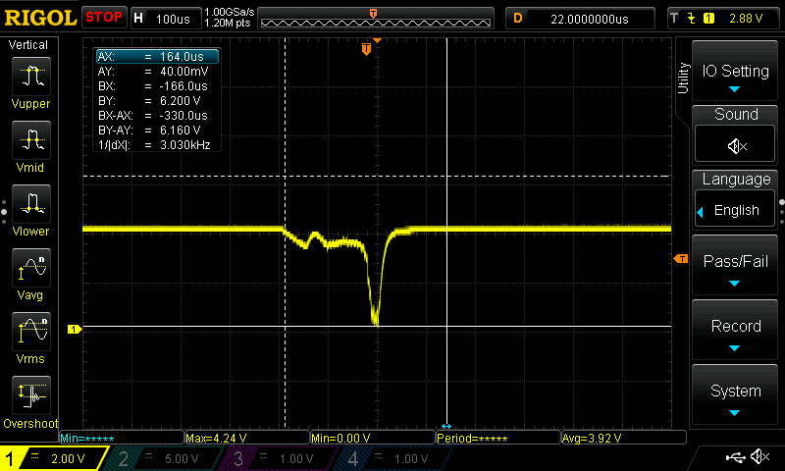Select the Vmid measurement icon
785x471 pixels.
tap(31, 139)
